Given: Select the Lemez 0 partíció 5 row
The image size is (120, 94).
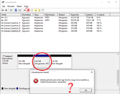Looking at the screenshot, I should click(x=55, y=28).
